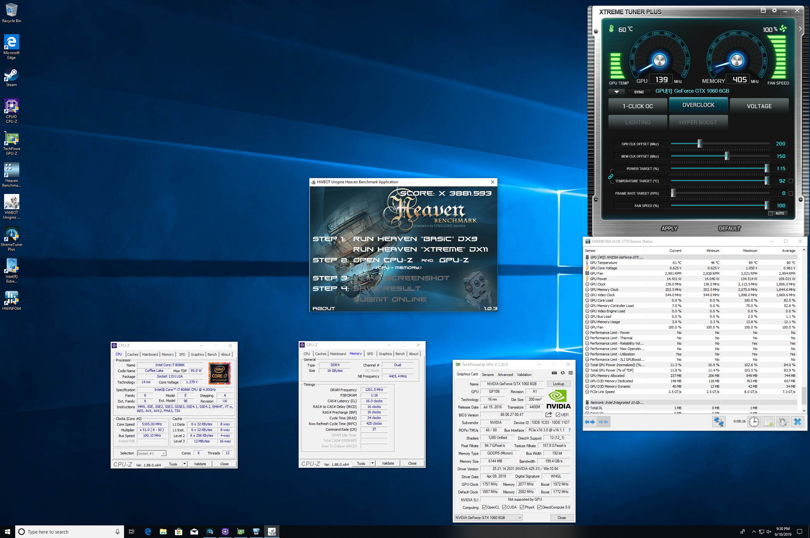
Task: Open GPU-Z hamburger menu icon
Action: click(570, 373)
